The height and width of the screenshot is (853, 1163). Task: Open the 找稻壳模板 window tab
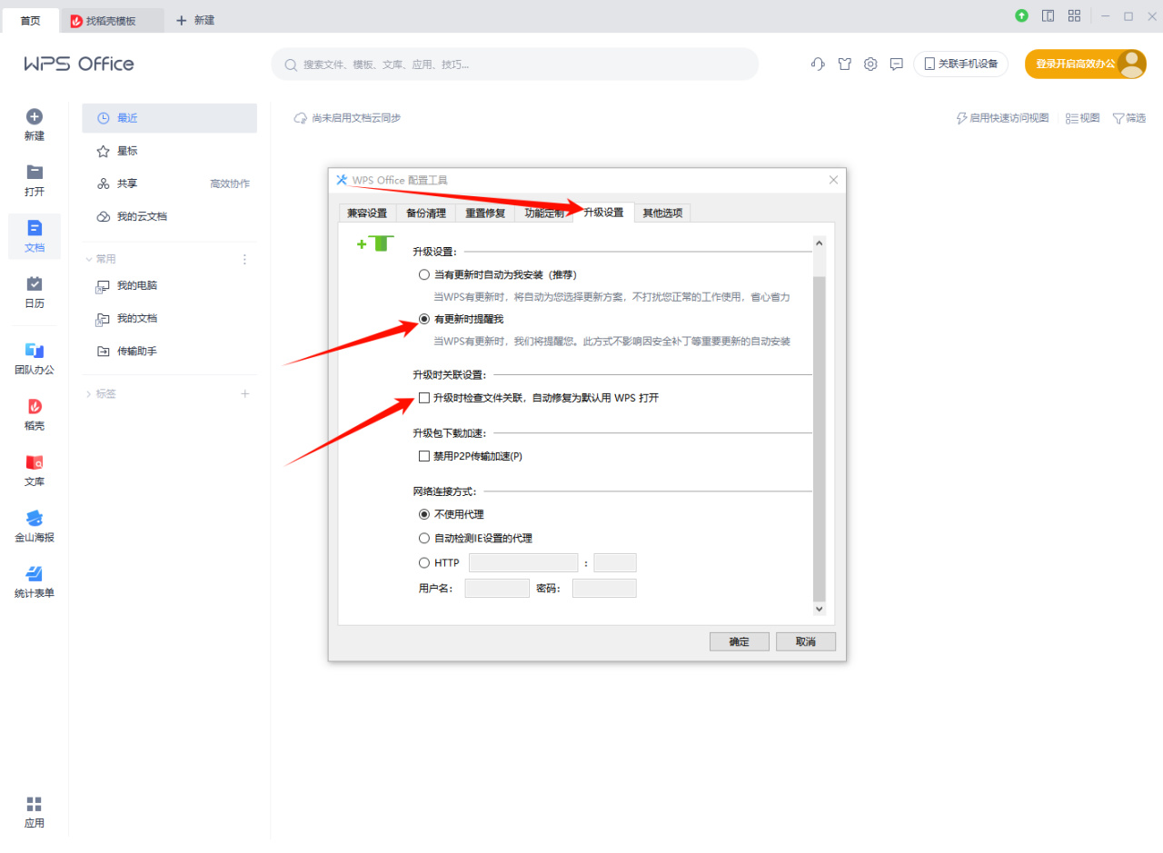click(111, 20)
